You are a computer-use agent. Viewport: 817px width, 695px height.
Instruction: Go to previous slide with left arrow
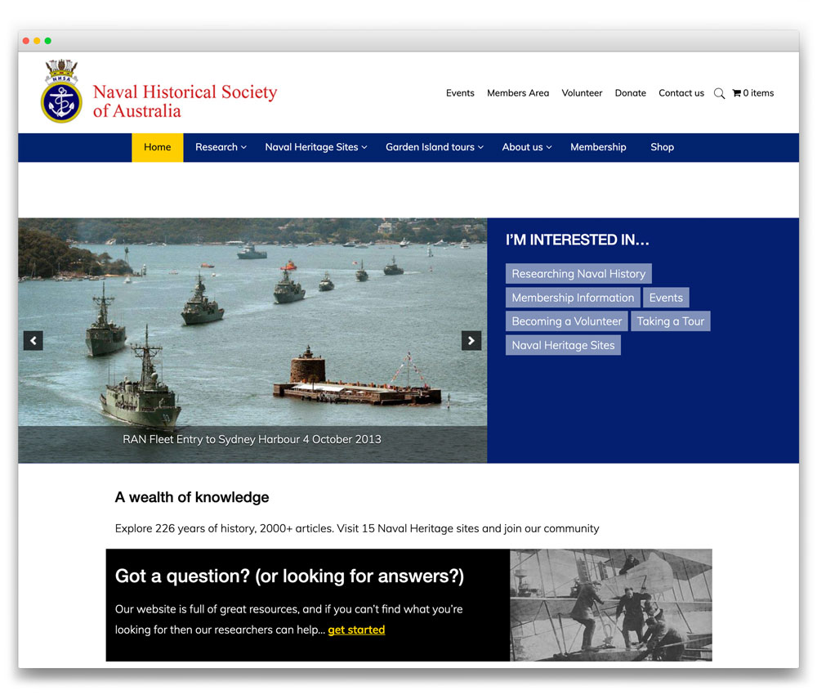tap(33, 340)
